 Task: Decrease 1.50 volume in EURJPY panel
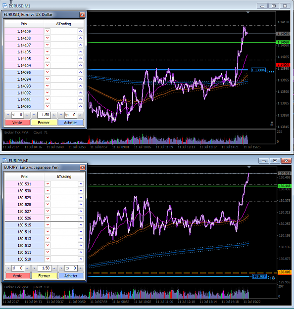[34, 268]
